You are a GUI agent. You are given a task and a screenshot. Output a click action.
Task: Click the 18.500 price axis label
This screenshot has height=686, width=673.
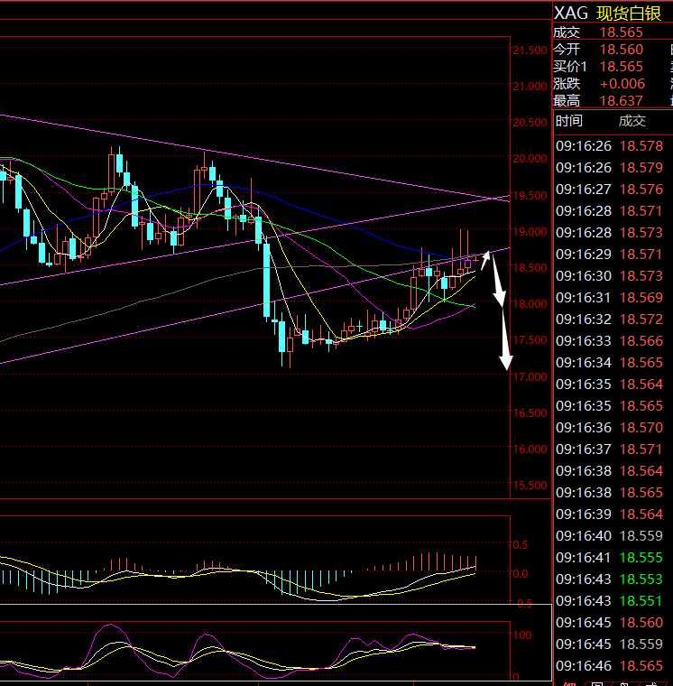coord(530,267)
